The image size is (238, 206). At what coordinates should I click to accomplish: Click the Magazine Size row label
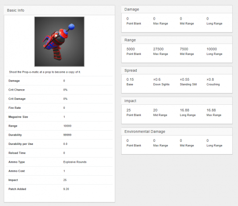[18, 117]
